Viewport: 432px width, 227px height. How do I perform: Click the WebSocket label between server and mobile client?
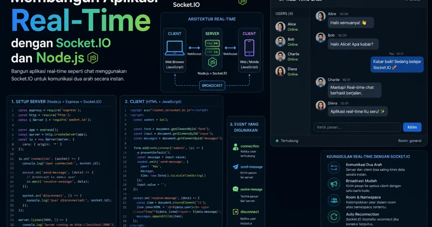230,54
